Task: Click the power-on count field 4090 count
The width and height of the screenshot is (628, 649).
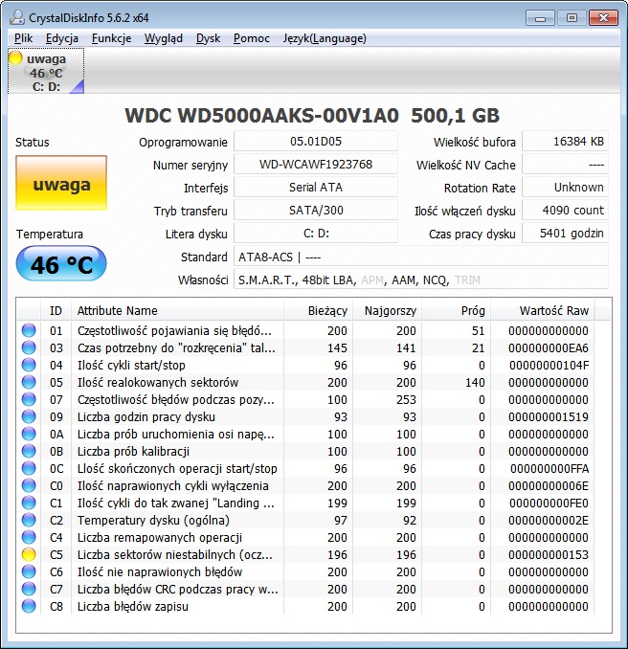Action: click(566, 211)
